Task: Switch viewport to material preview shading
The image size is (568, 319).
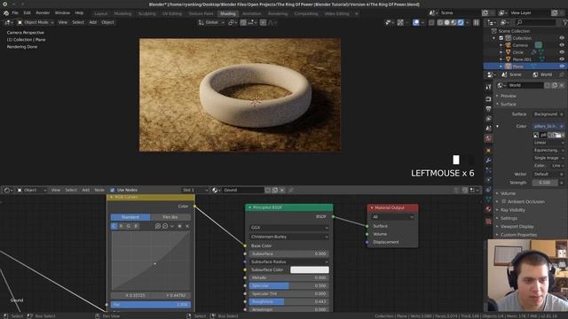Action: [x=454, y=22]
